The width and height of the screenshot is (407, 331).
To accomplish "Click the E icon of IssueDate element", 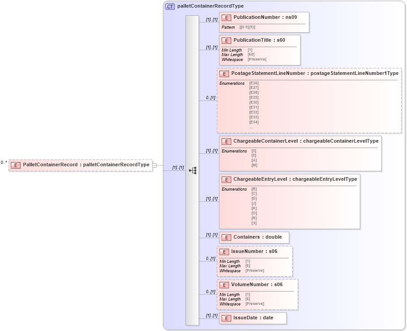I will 226,318.
